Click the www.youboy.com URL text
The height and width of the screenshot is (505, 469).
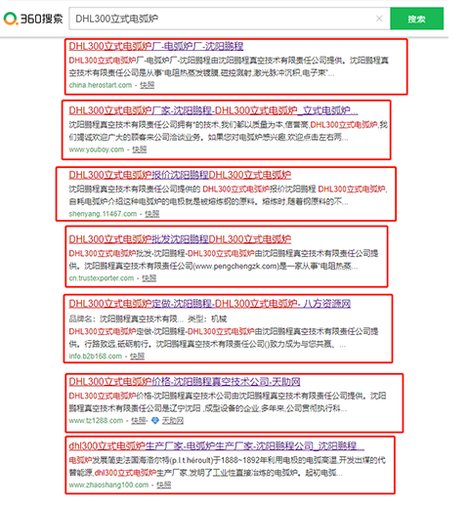click(97, 149)
